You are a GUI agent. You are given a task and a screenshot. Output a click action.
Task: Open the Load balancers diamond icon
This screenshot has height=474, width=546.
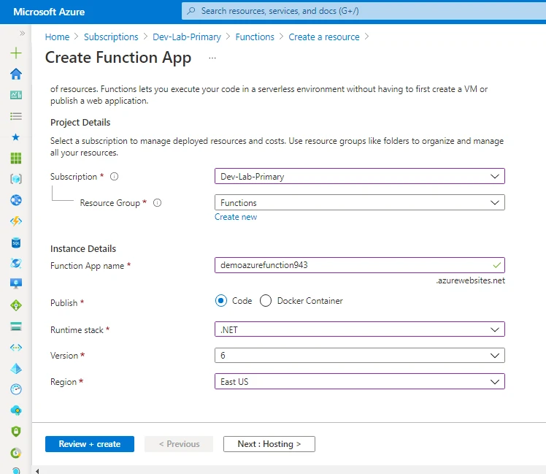pyautogui.click(x=16, y=305)
